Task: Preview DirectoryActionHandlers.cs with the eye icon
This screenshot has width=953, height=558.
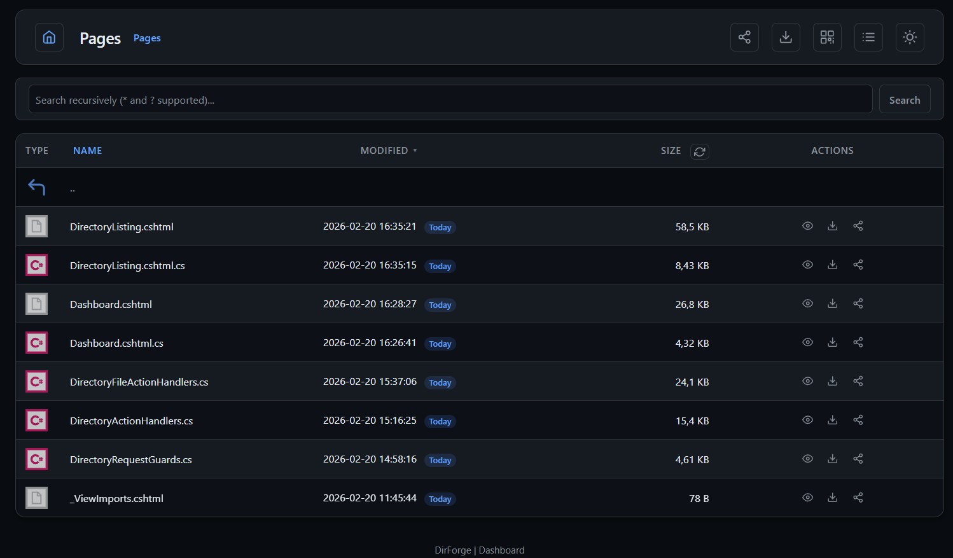Action: pos(807,420)
